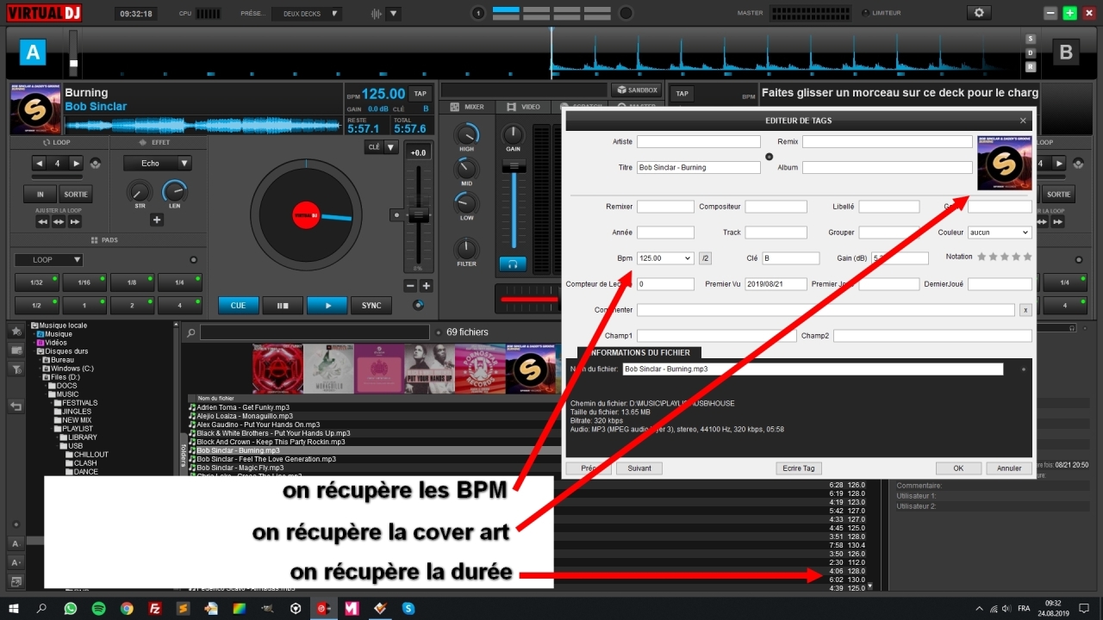
Task: Click CUE button on deck A
Action: tap(238, 305)
